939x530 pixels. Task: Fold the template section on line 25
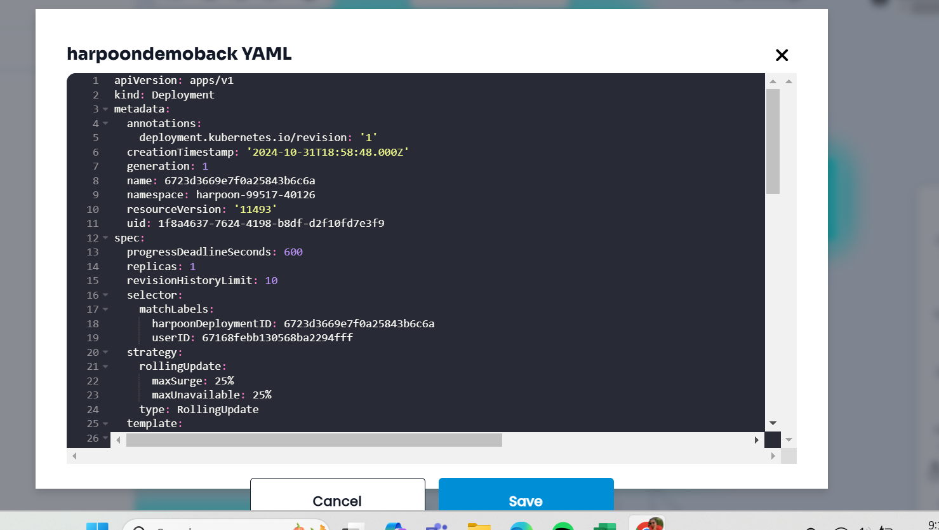[x=105, y=424]
